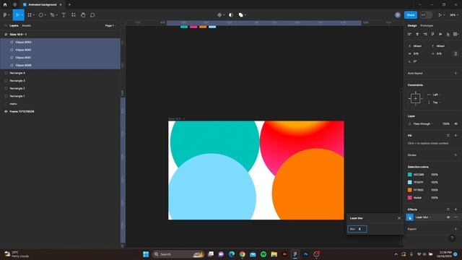This screenshot has width=462, height=260.
Task: Select the Text tool
Action: (64, 15)
